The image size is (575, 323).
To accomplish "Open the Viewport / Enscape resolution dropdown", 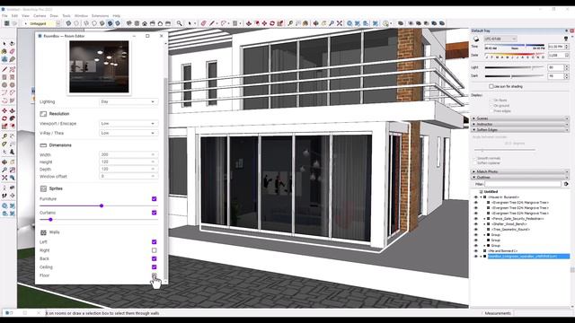I will [128, 124].
